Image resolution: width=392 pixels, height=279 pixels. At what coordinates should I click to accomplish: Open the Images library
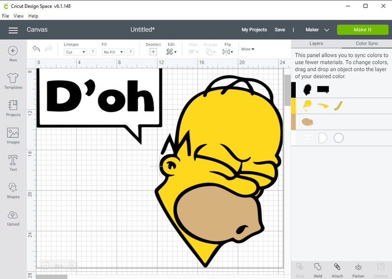click(13, 136)
